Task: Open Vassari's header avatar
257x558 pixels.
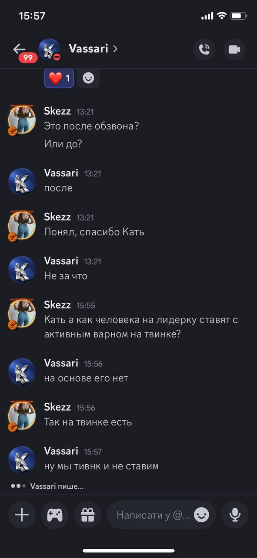Action: [49, 49]
